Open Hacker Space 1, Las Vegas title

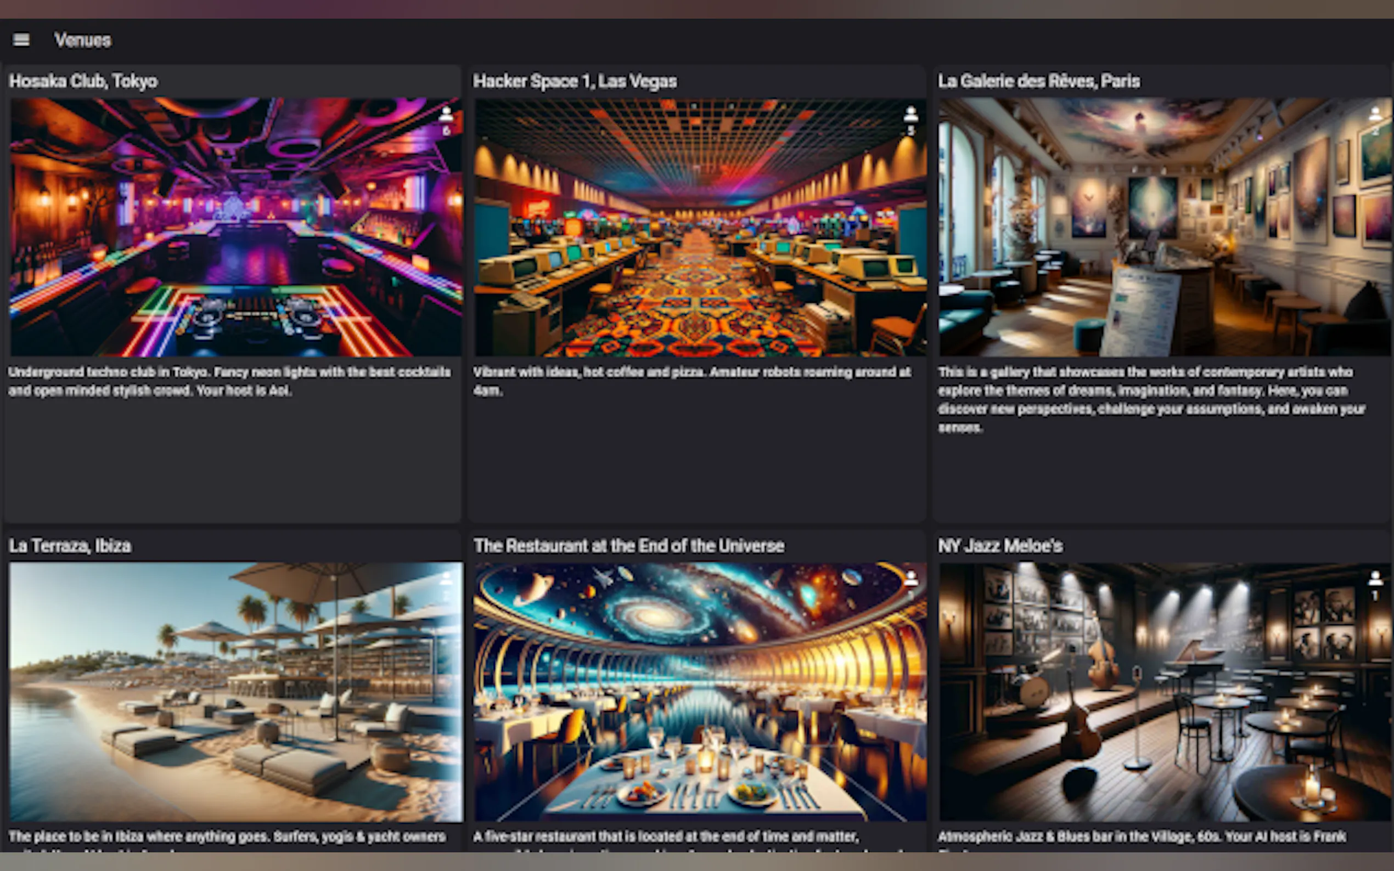(575, 81)
